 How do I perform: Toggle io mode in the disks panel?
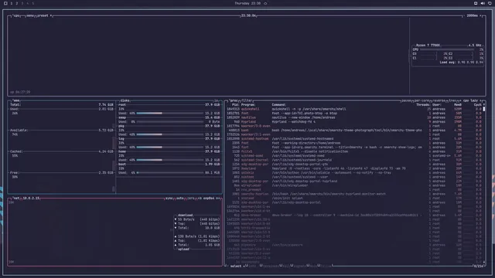(217, 100)
